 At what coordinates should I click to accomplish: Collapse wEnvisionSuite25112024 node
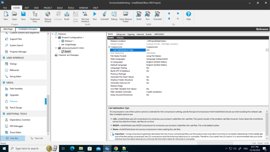tap(56, 48)
